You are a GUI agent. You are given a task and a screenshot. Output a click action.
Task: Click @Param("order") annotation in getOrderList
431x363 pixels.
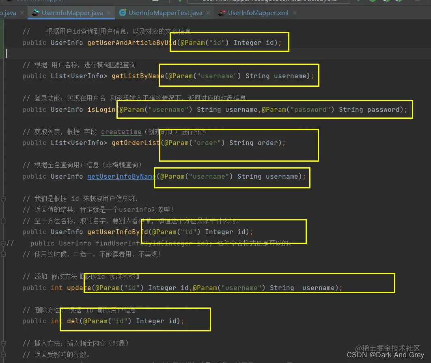[x=194, y=143]
